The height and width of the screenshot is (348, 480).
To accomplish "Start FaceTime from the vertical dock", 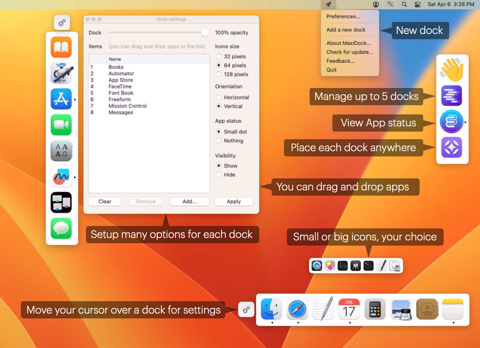I will (61, 125).
